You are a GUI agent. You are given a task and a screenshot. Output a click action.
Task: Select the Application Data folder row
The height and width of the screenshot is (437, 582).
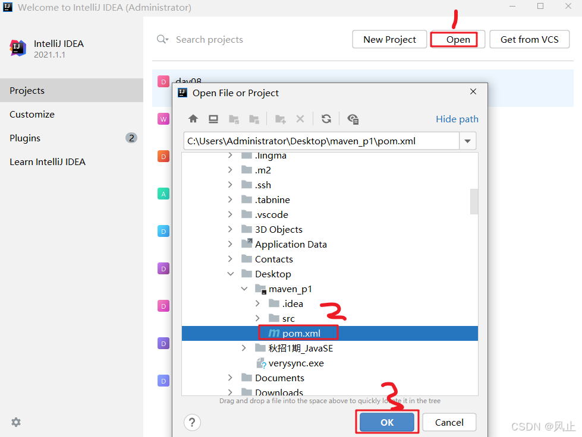pos(329,244)
